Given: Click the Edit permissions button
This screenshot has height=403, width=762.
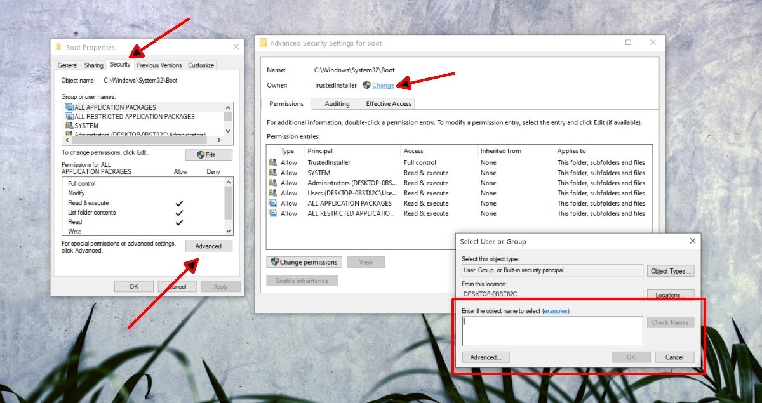Looking at the screenshot, I should 208,155.
